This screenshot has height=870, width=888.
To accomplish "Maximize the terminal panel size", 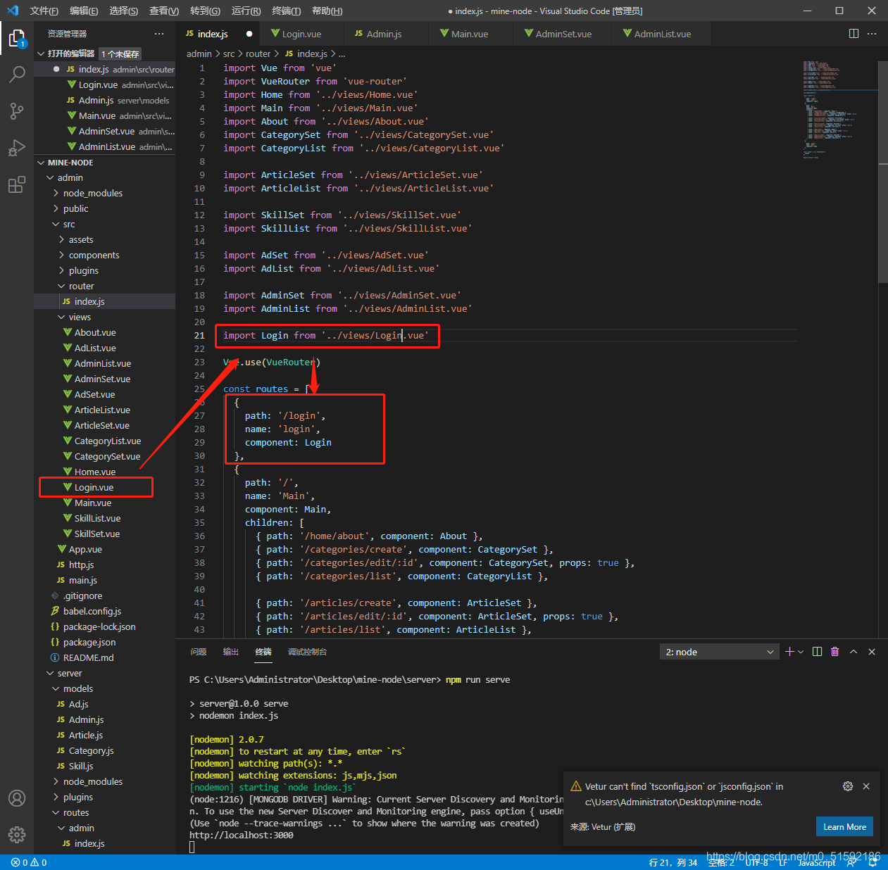I will [x=853, y=652].
